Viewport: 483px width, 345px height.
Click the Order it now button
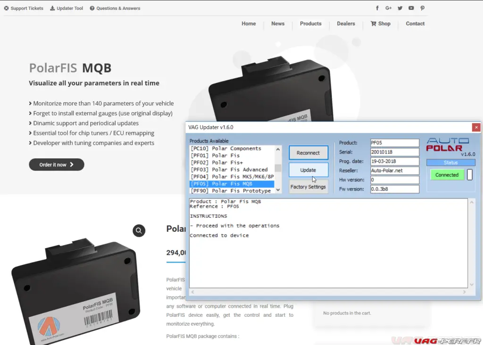coord(57,164)
